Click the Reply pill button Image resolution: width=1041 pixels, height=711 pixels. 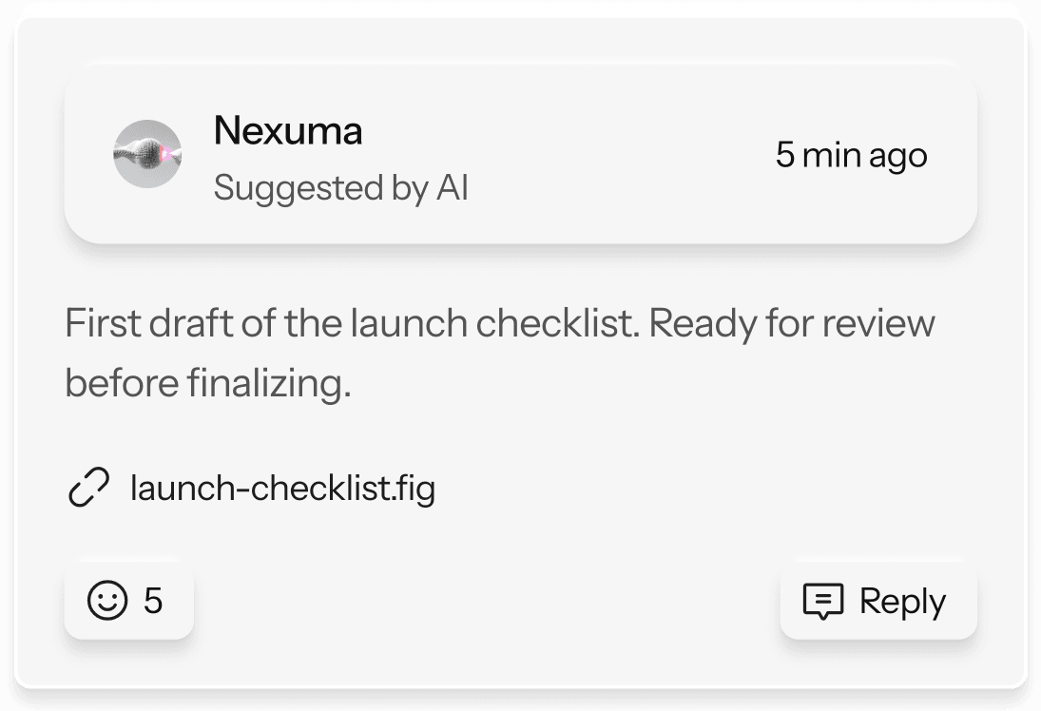click(x=877, y=601)
